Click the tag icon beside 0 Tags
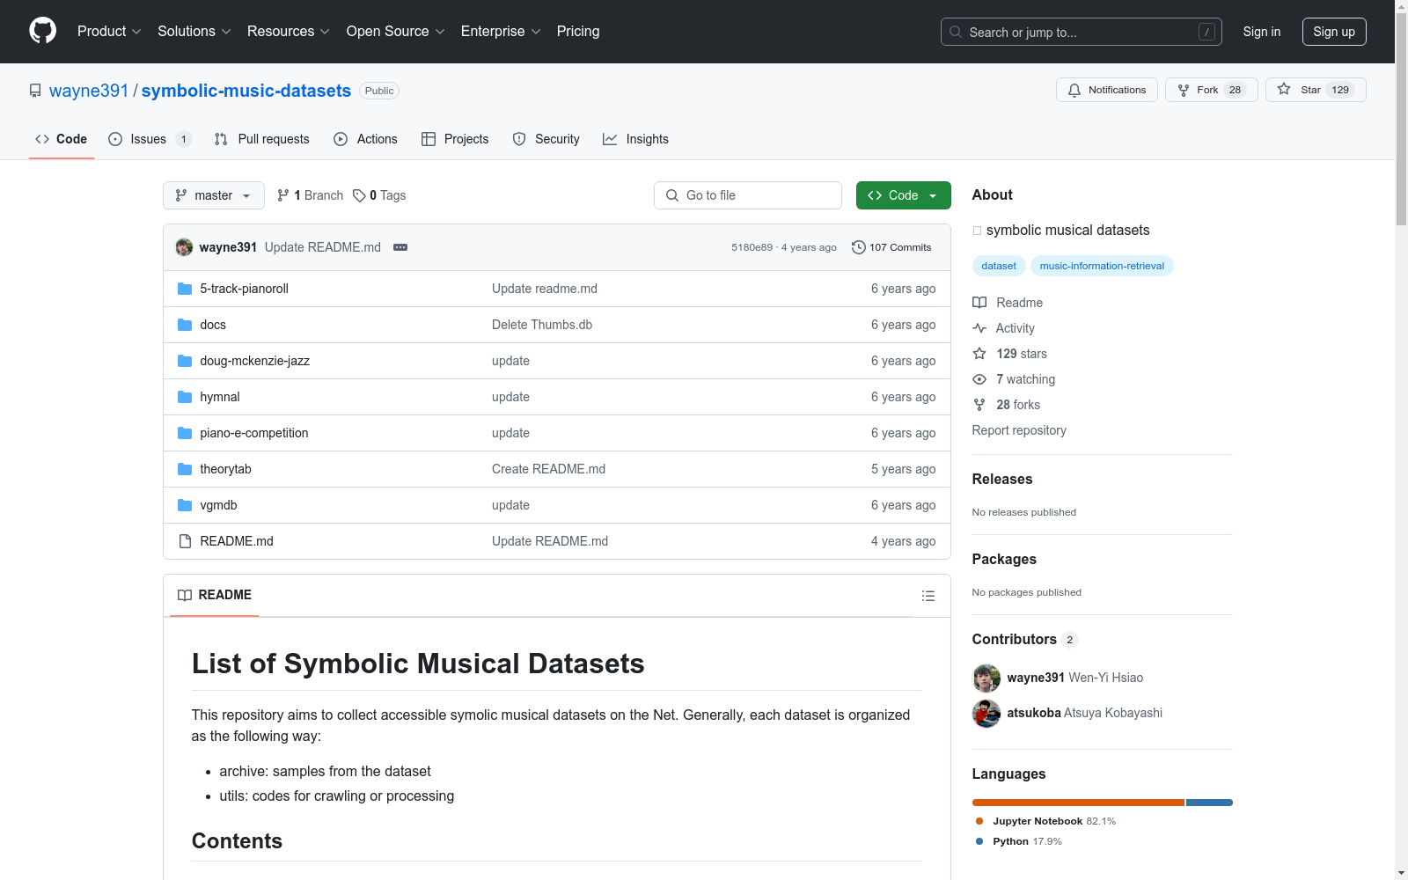 pyautogui.click(x=359, y=195)
